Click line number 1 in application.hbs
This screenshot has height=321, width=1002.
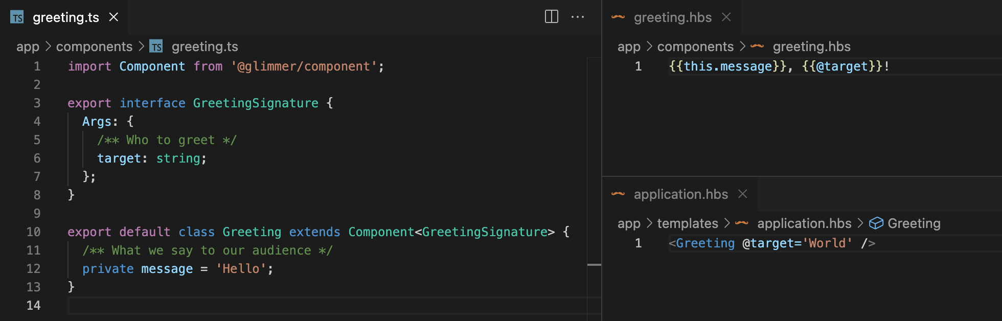[x=638, y=243]
